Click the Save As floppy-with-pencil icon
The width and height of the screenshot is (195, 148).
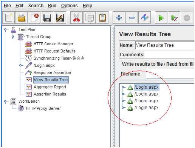[60, 18]
